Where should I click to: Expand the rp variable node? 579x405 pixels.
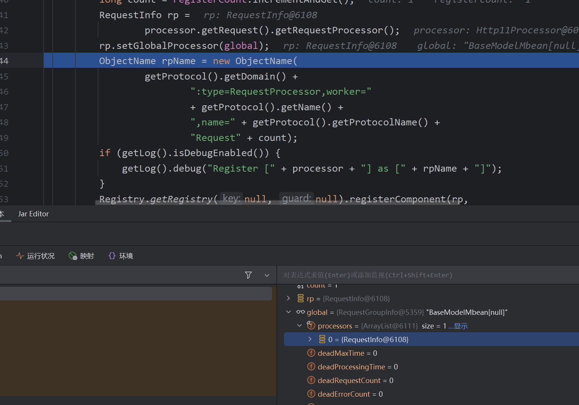point(289,299)
